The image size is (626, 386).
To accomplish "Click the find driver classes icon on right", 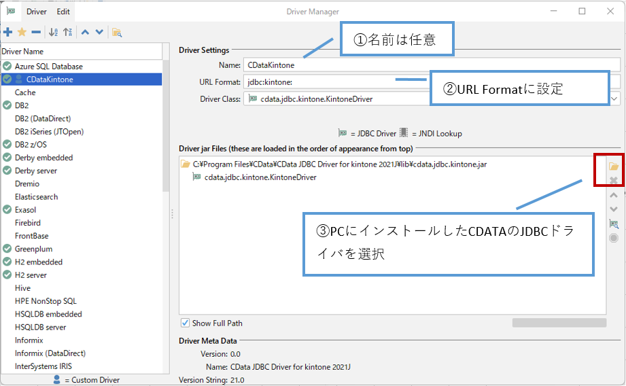I will pos(614,224).
